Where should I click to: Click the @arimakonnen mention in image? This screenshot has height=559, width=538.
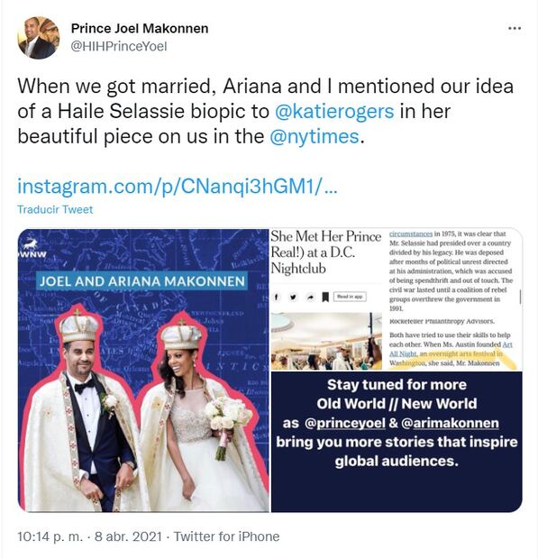[450, 423]
